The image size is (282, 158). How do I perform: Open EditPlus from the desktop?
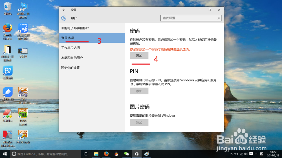pyautogui.click(x=8, y=115)
